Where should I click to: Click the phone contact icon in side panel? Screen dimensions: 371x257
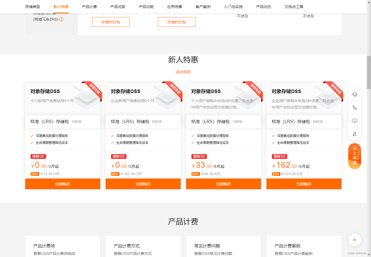pyautogui.click(x=354, y=107)
